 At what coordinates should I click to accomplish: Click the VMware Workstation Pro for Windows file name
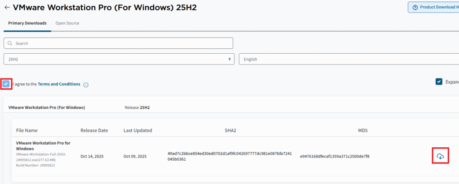pyautogui.click(x=43, y=145)
